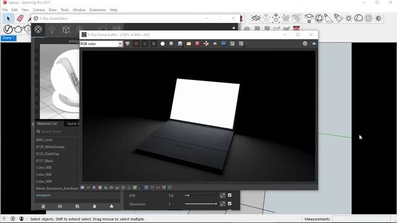397x223 pixels.
Task: Toggle red R channel in frame buffer
Action: click(136, 44)
